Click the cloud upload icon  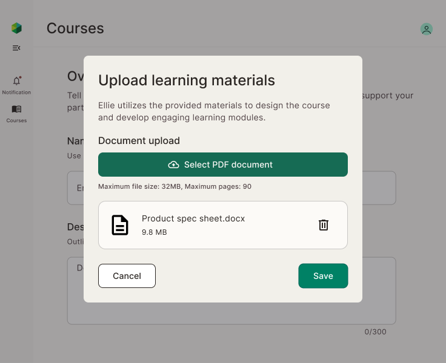174,165
